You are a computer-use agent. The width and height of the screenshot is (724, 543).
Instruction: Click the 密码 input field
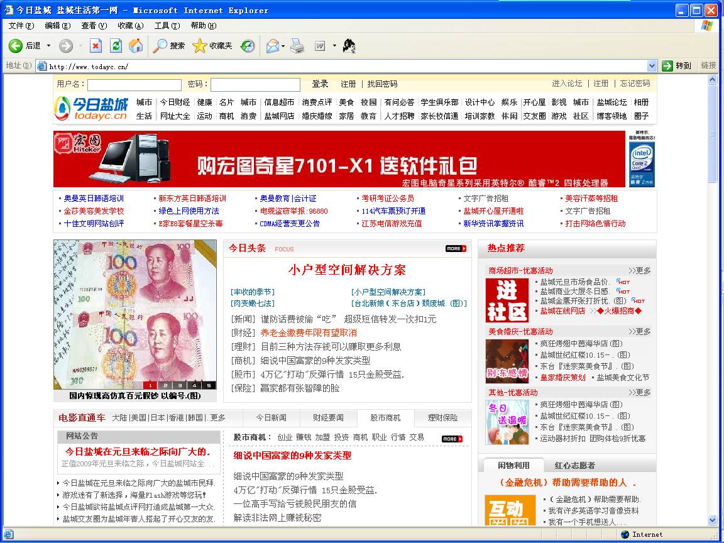pos(255,85)
